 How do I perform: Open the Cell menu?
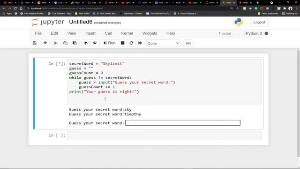coord(108,33)
